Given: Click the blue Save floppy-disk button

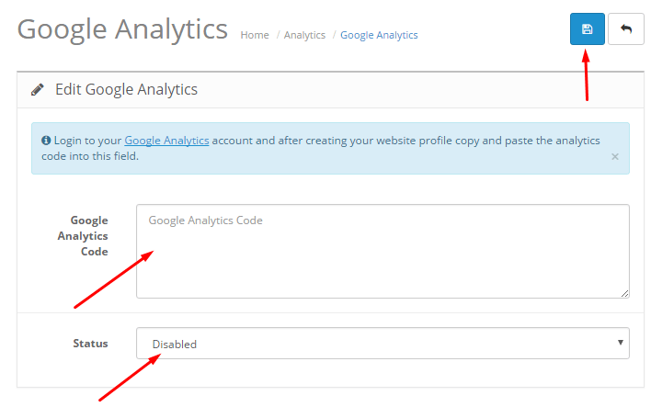Looking at the screenshot, I should point(587,29).
